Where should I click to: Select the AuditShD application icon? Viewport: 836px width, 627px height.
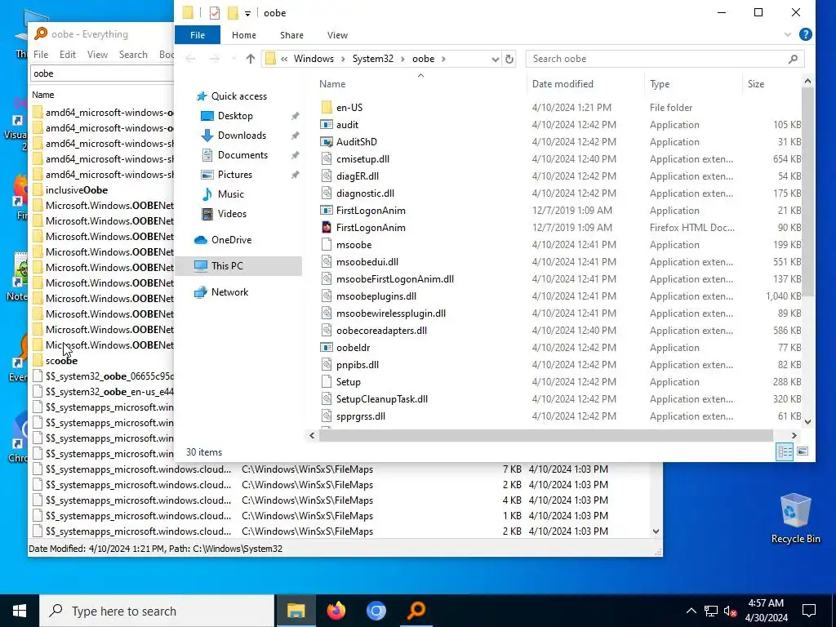tap(327, 142)
